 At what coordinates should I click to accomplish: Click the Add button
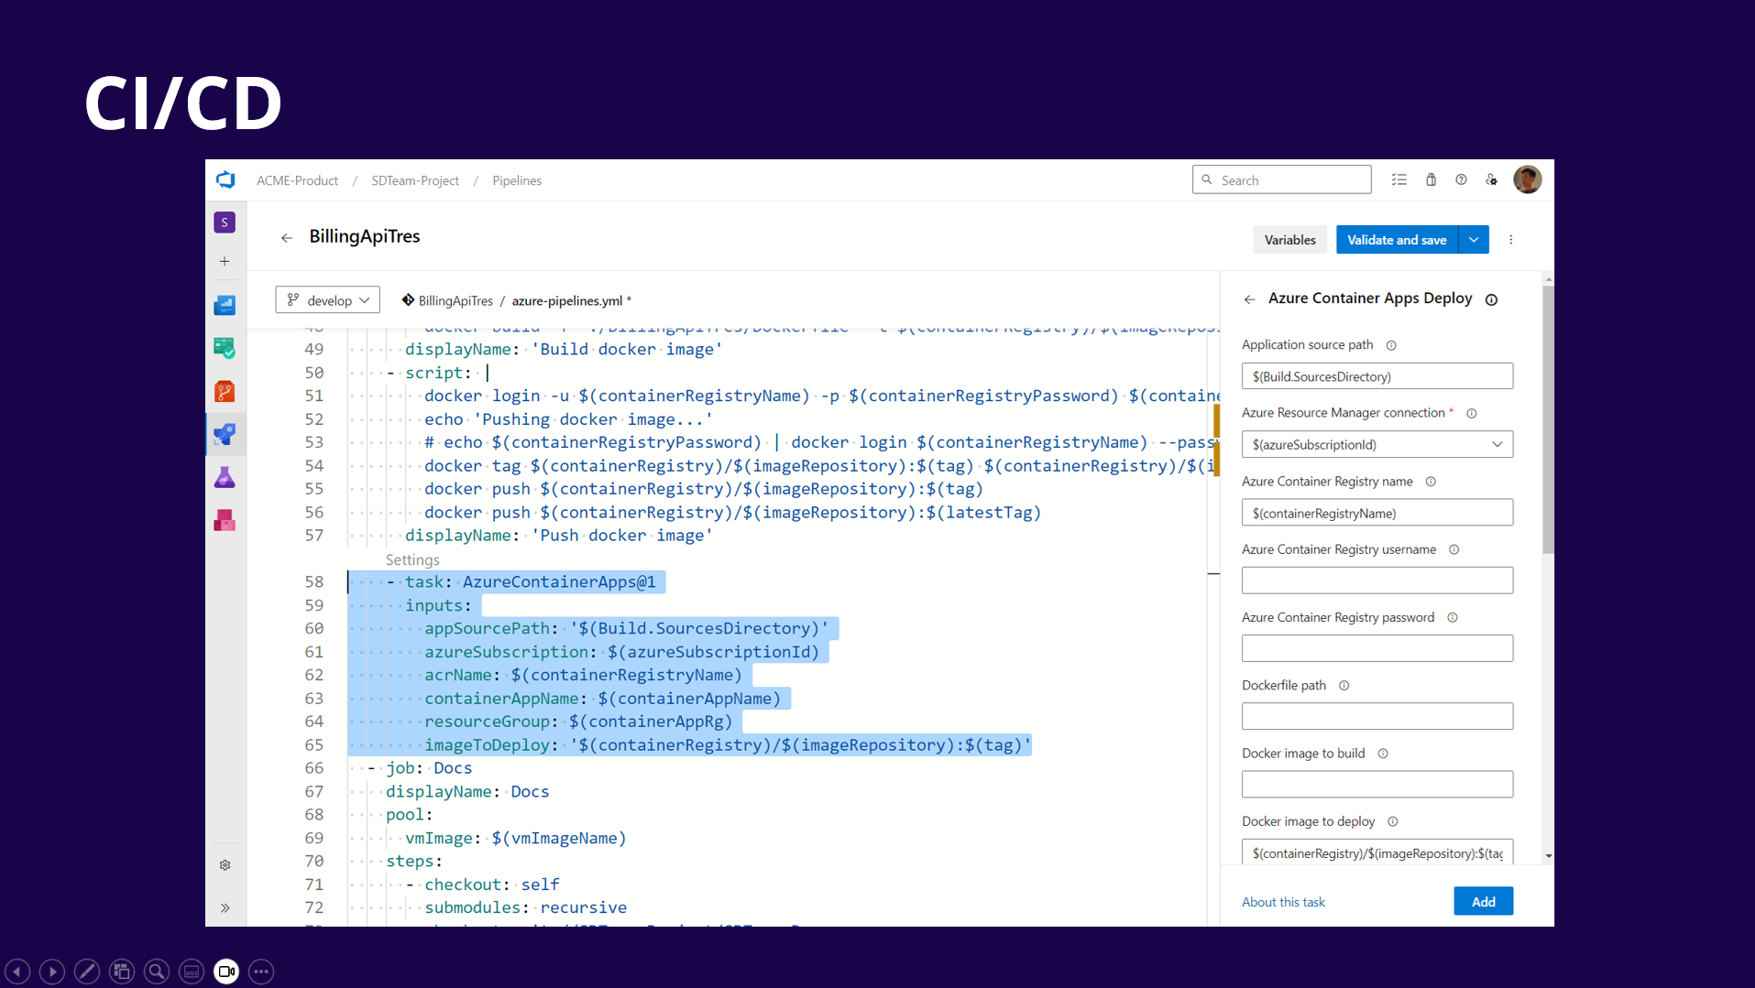(1483, 902)
